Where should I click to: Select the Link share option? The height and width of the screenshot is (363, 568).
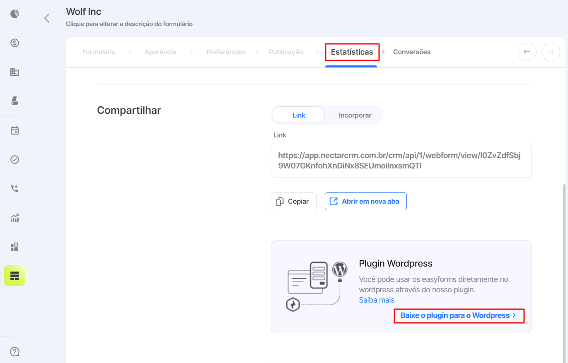point(299,115)
